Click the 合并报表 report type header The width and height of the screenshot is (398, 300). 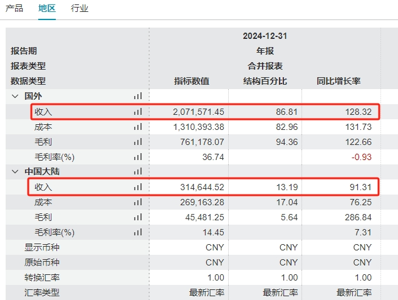point(265,66)
